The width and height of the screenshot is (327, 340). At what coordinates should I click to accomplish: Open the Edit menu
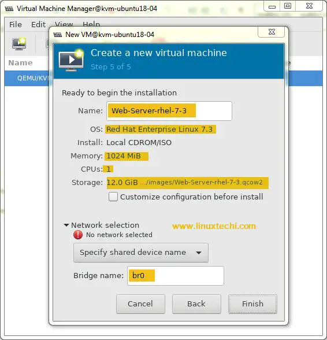[x=38, y=24]
